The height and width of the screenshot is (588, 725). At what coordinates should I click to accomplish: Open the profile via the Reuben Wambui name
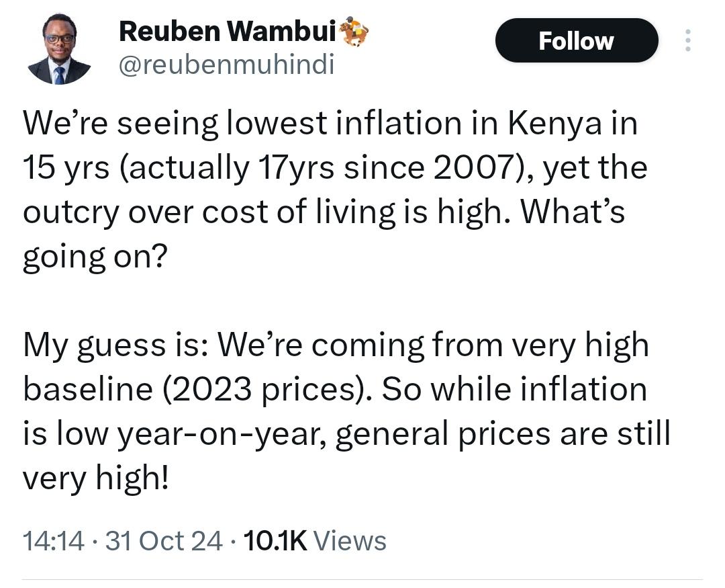point(227,32)
